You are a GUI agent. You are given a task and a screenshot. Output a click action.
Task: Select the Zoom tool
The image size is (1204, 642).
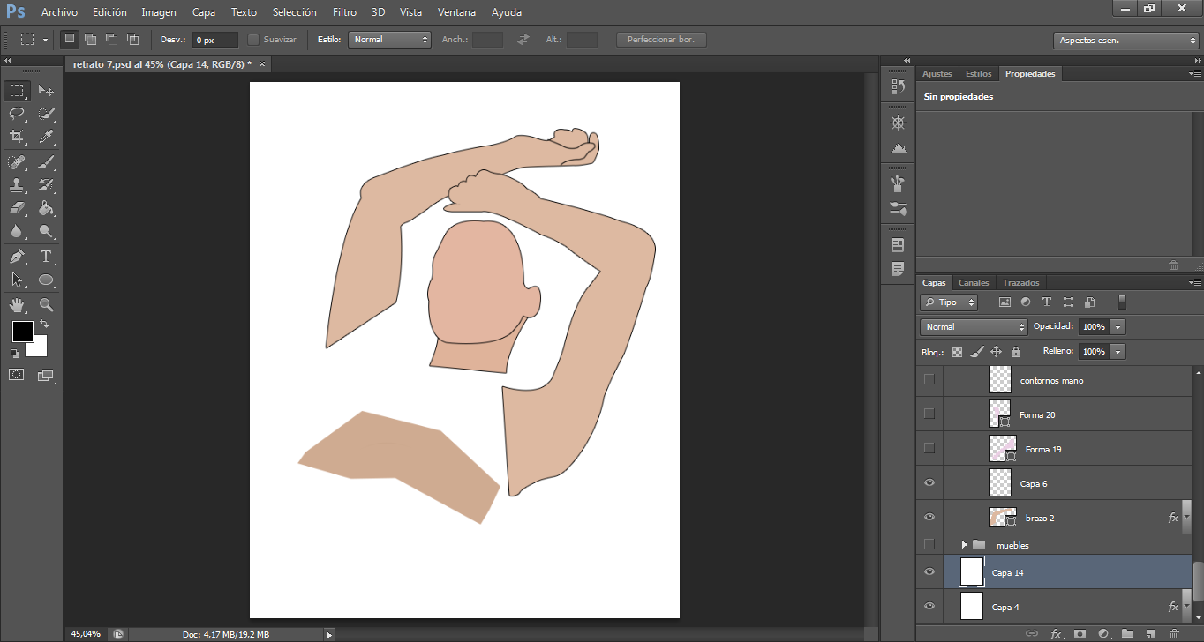pyautogui.click(x=47, y=305)
